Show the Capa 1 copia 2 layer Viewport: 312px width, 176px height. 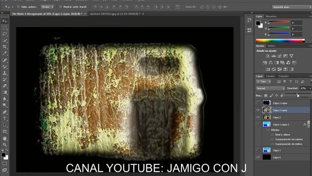coord(258,125)
